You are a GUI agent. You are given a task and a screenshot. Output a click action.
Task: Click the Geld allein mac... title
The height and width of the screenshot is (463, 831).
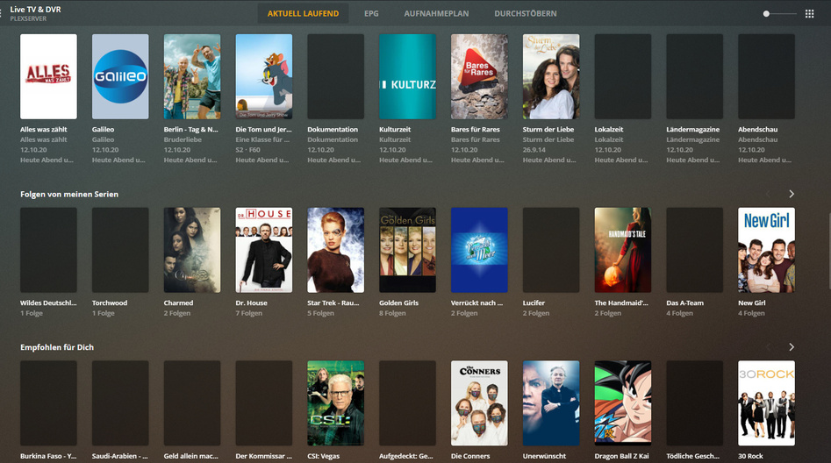pyautogui.click(x=190, y=456)
